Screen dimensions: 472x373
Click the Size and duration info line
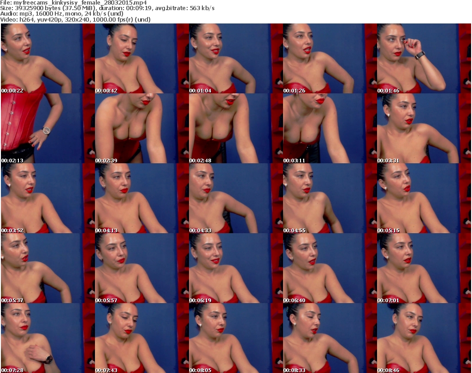pyautogui.click(x=107, y=8)
